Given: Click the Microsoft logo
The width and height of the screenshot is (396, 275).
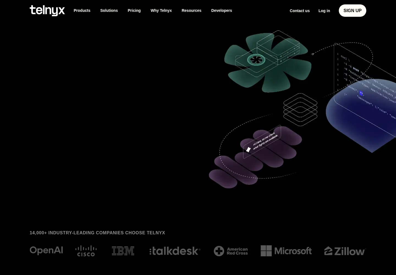Looking at the screenshot, I should point(286,251).
